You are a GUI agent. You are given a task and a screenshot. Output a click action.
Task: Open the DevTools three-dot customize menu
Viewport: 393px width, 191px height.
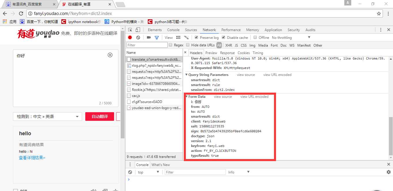[x=381, y=30]
